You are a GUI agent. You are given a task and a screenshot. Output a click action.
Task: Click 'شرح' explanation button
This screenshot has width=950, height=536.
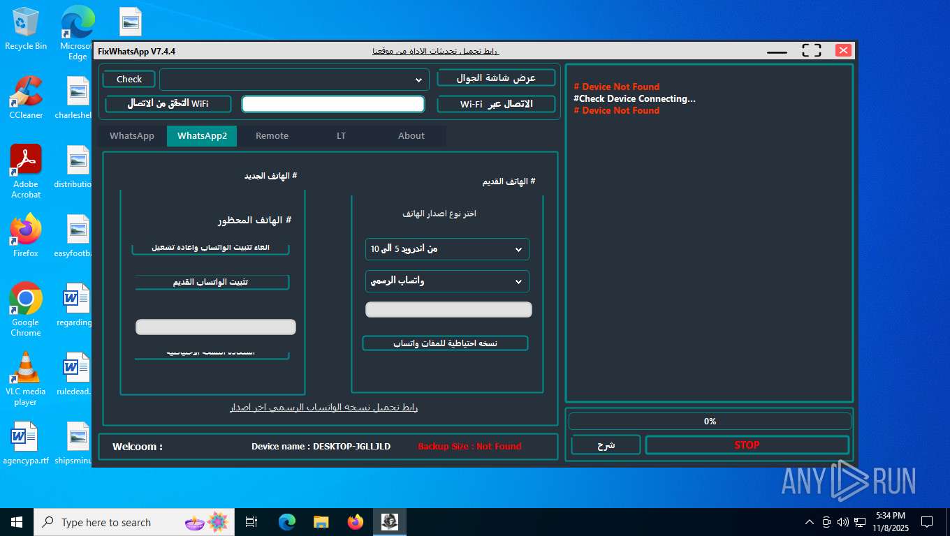pos(606,445)
